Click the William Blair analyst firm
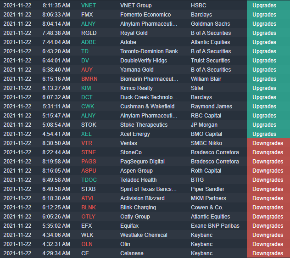Image resolution: width=290 pixels, height=258 pixels. tap(206, 79)
